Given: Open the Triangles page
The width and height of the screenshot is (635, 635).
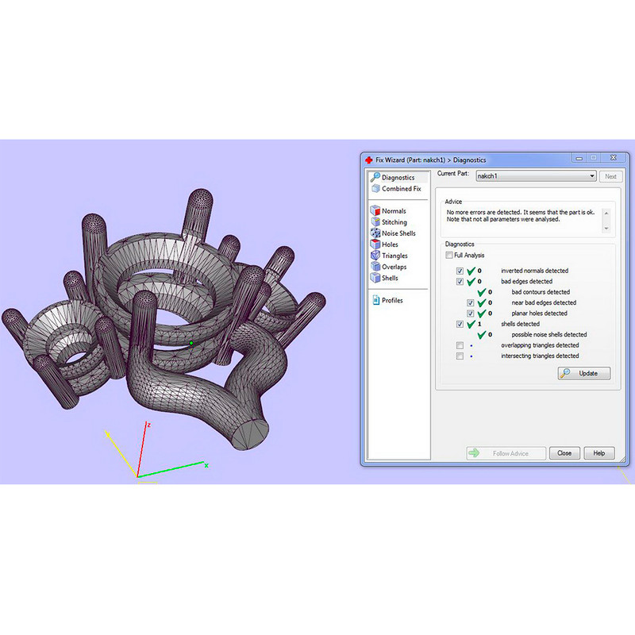Looking at the screenshot, I should 394,256.
